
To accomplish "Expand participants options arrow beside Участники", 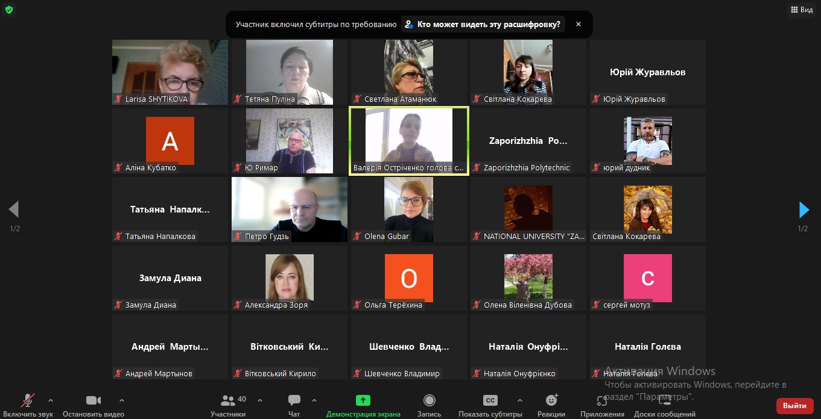I will pyautogui.click(x=260, y=400).
